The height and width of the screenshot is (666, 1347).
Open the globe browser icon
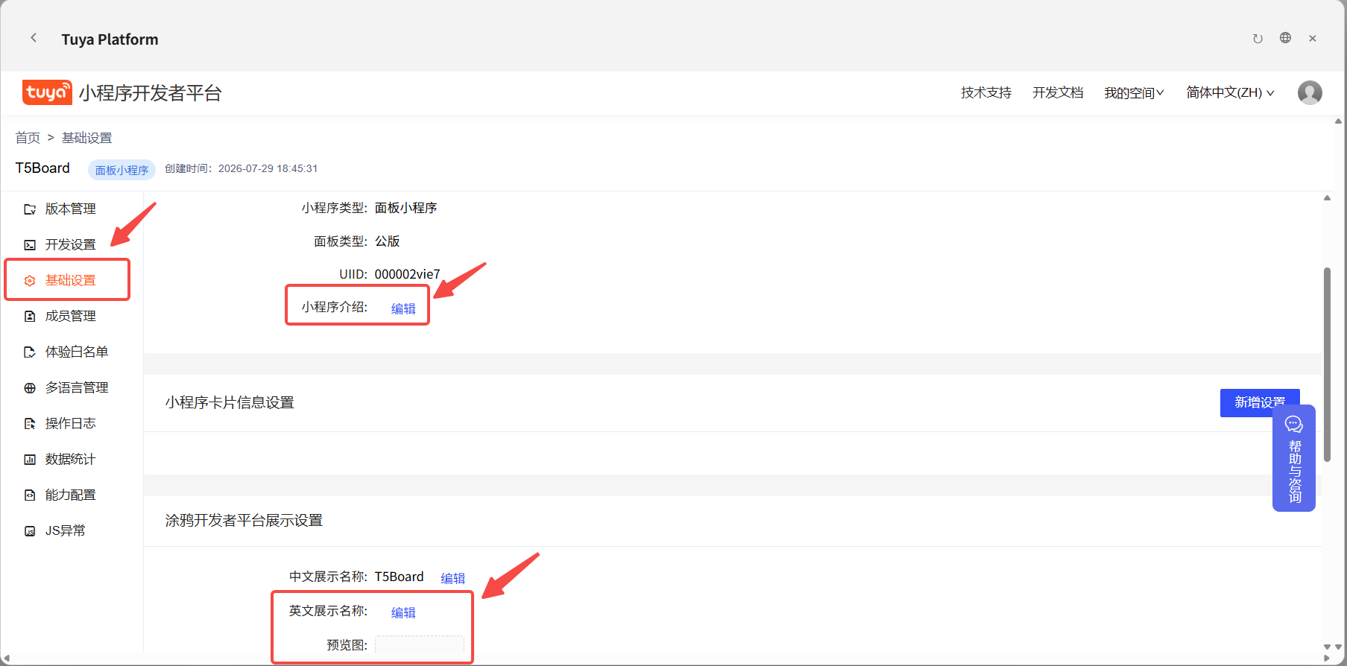1285,38
